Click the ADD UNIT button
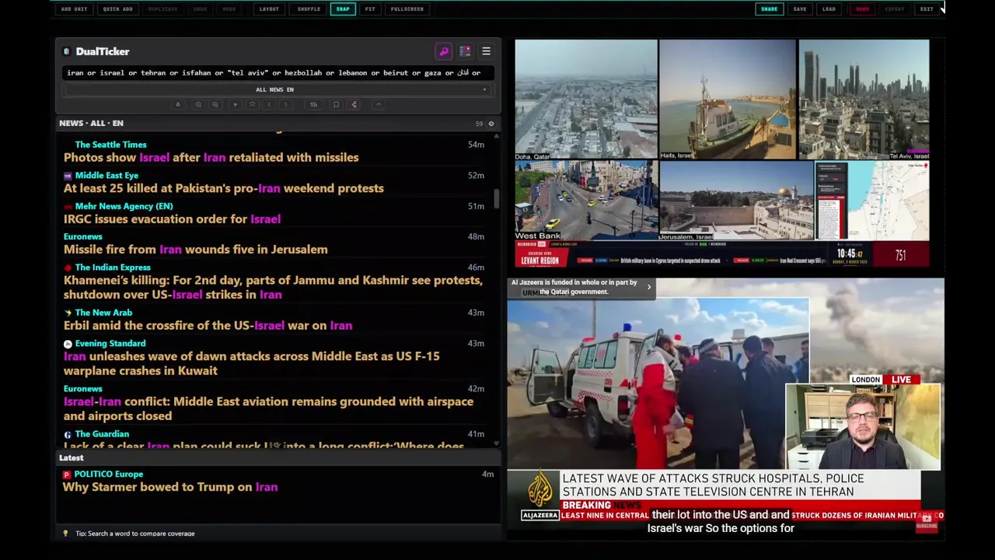Screen dimensions: 995x560 pyautogui.click(x=74, y=9)
